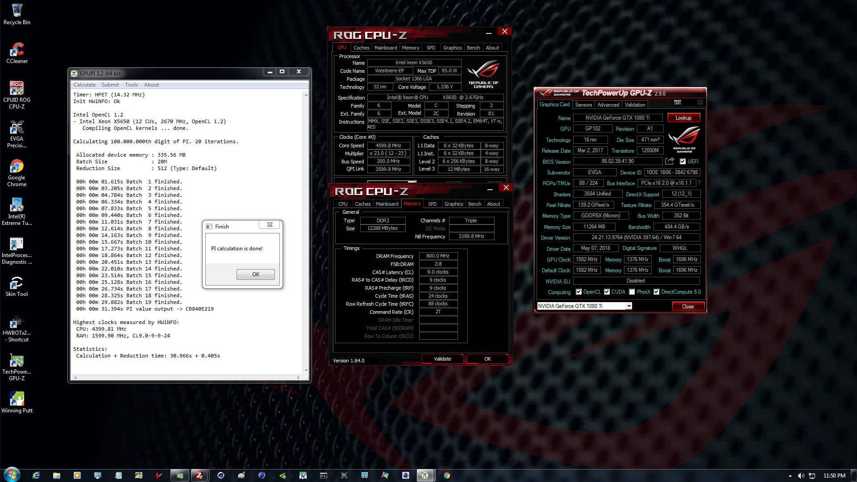857x482 pixels.
Task: Toggle the PhysX checkbox
Action: point(632,292)
